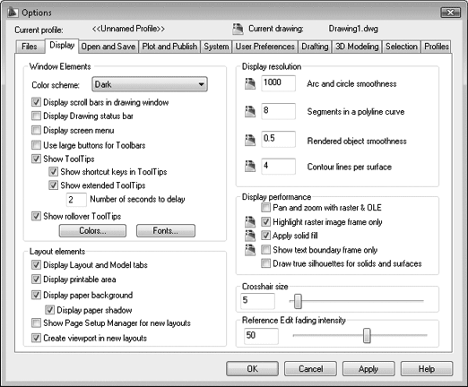Click the drawing icon beside Show text boundary frame only
Screen dimensions: 468x387
click(250, 250)
